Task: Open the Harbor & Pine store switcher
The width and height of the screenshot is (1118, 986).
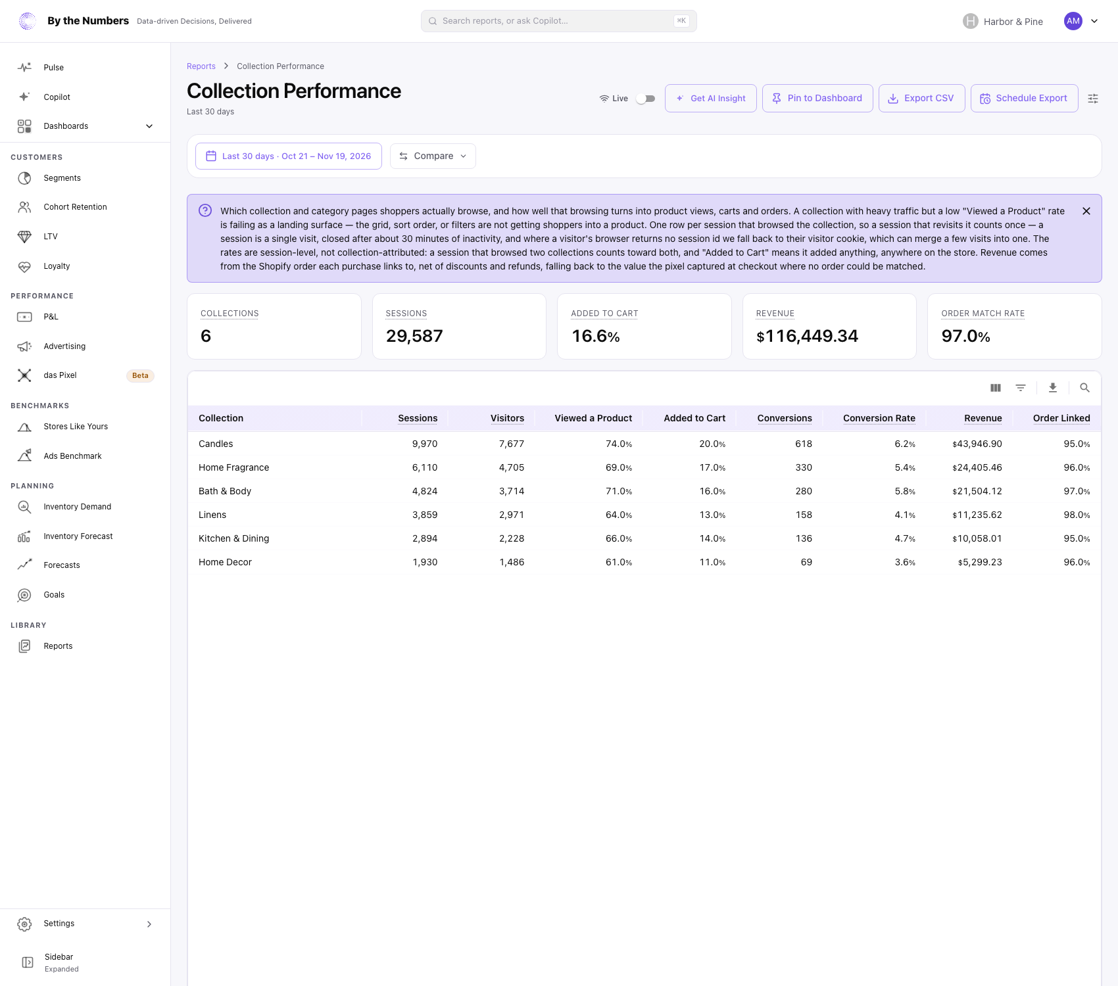Action: (1003, 22)
